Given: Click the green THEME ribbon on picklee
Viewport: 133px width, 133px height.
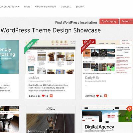Looking at the screenshot, I should pyautogui.click(x=31, y=45).
